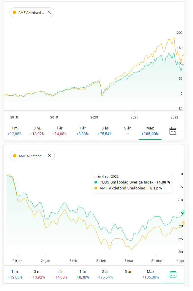Select 5 år period in bottom chart
The width and height of the screenshot is (193, 291).
click(x=128, y=274)
